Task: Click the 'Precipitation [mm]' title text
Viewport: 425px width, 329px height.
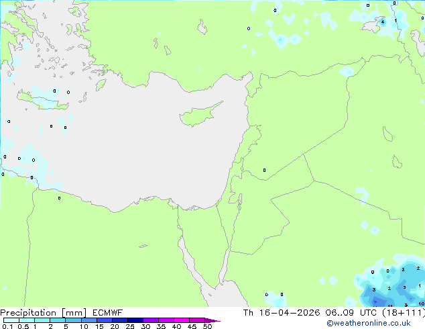Action: pos(44,313)
